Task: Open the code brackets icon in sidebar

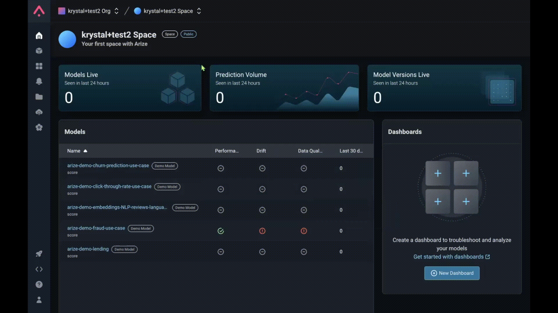Action: 39,269
